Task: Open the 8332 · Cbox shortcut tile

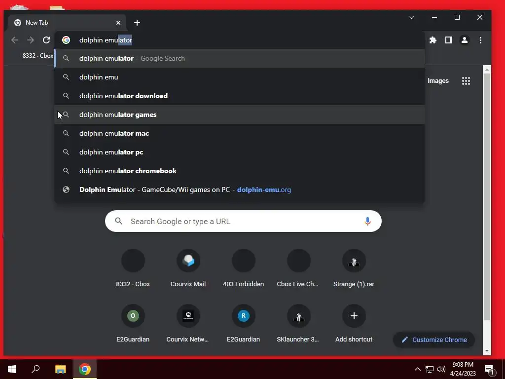Action: click(133, 268)
